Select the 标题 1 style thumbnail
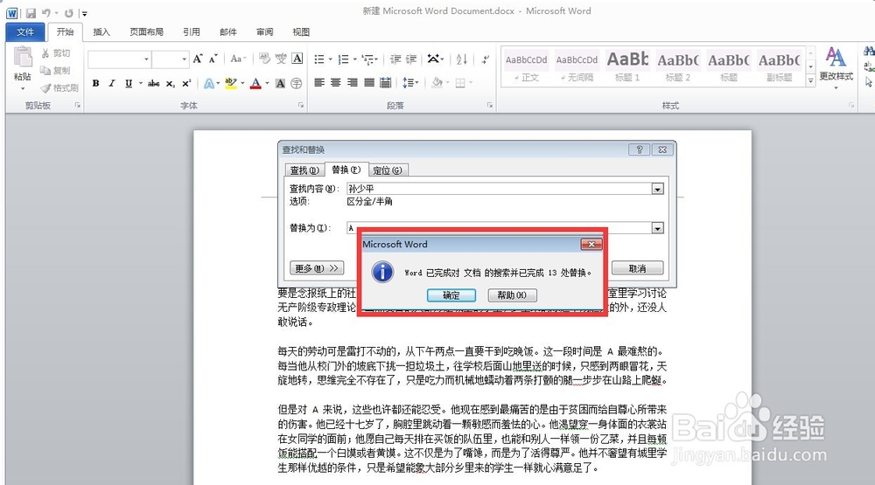Image resolution: width=875 pixels, height=485 pixels. point(627,67)
